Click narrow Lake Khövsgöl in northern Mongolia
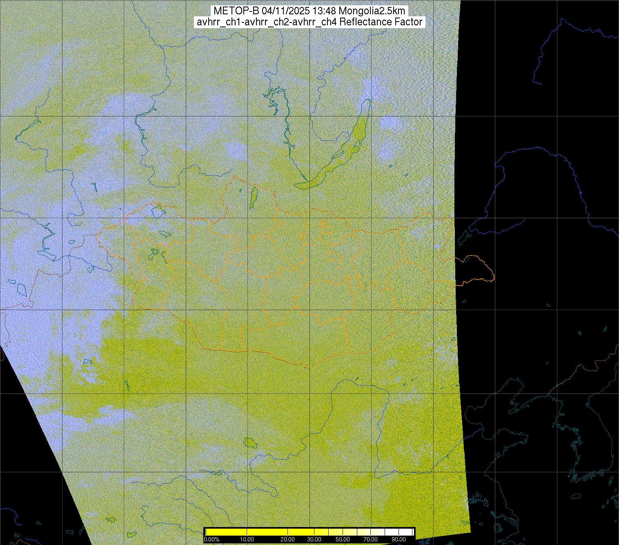This screenshot has width=619, height=545. 253,197
